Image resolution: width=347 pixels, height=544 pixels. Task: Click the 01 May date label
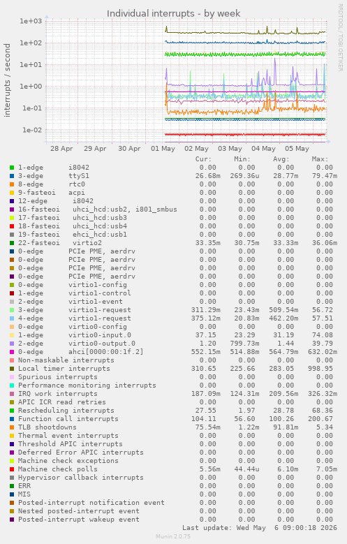click(x=163, y=149)
